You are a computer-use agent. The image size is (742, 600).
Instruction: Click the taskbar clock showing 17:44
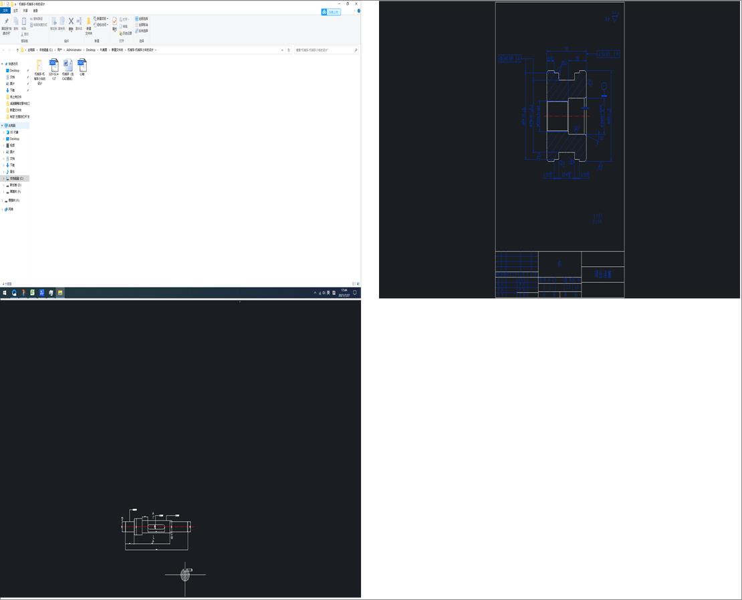click(344, 293)
